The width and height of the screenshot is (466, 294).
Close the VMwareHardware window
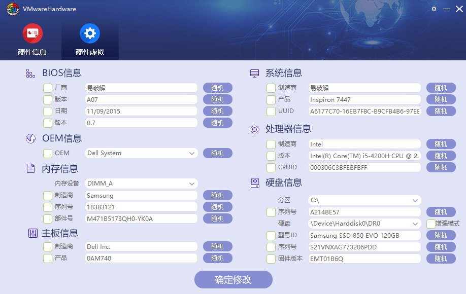click(x=459, y=9)
